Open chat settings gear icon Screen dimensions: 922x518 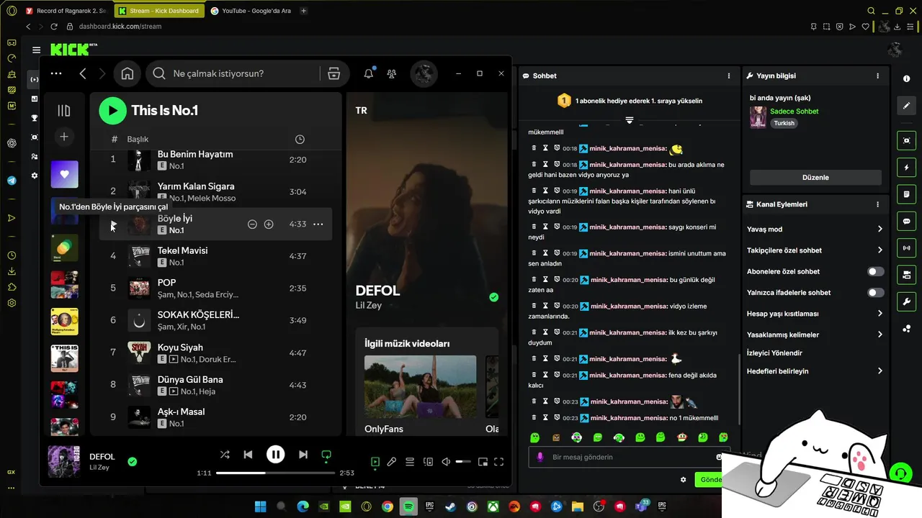683,480
